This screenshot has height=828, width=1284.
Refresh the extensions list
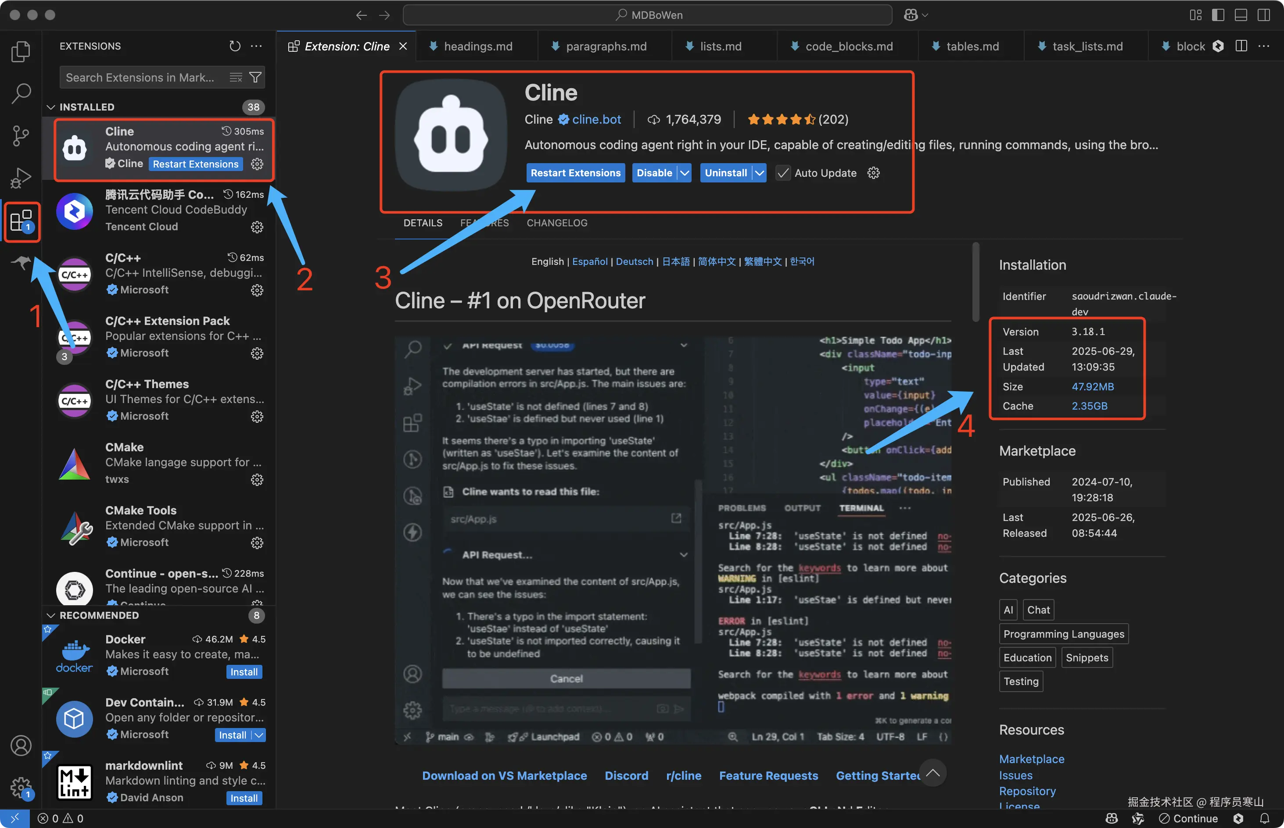(234, 46)
